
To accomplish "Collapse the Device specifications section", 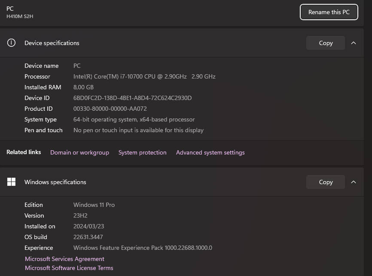I will (x=354, y=42).
